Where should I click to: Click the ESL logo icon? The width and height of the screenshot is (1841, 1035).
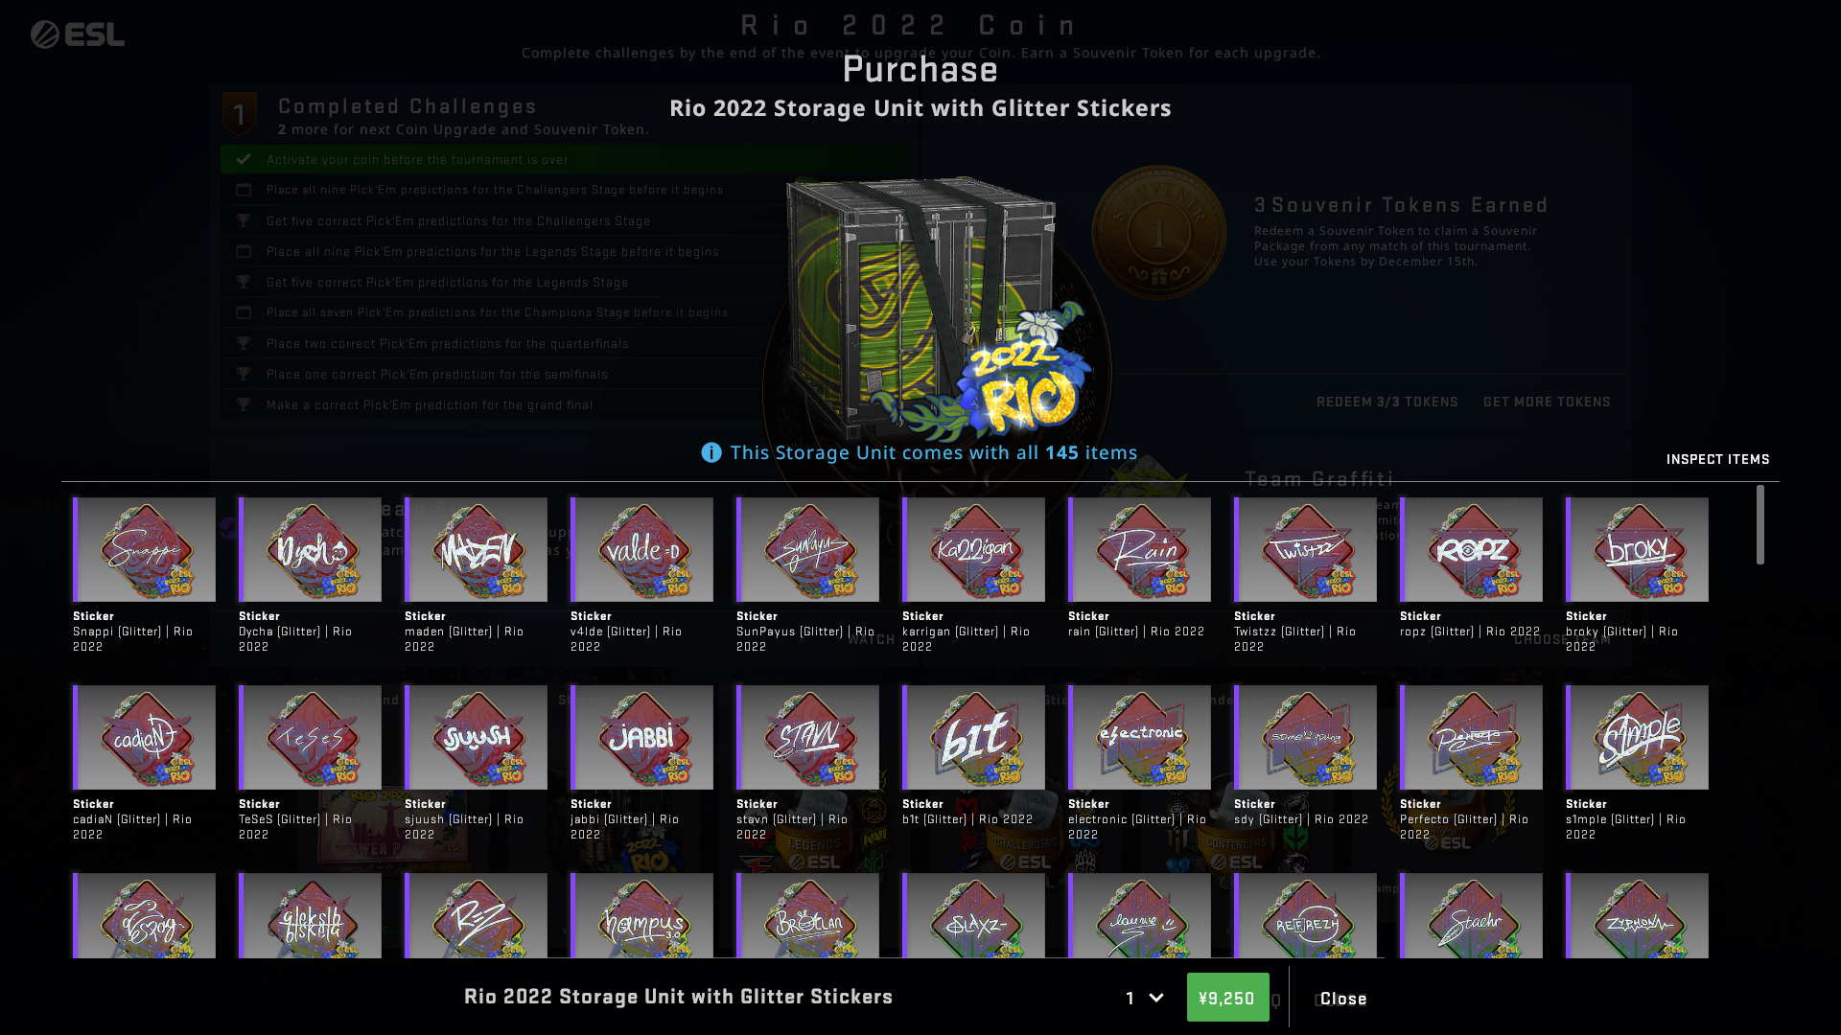click(77, 34)
